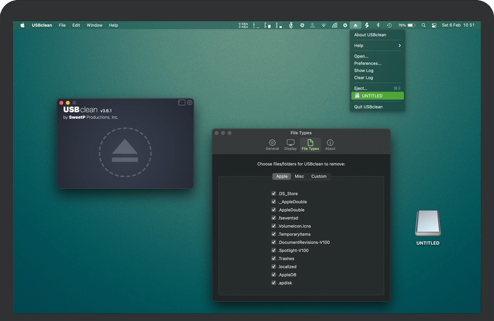This screenshot has width=494, height=321.
Task: Eject the UNTITLED volume from the menu
Action: (377, 96)
